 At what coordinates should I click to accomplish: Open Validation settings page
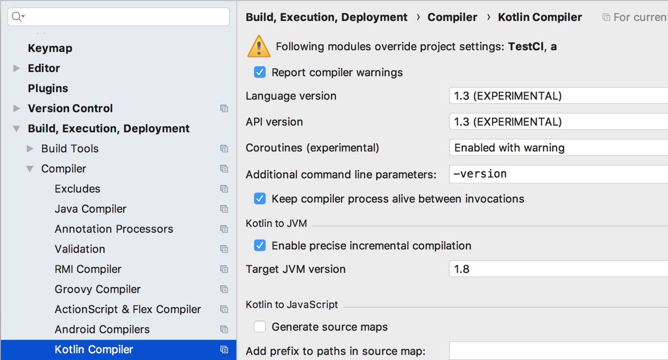coord(80,249)
